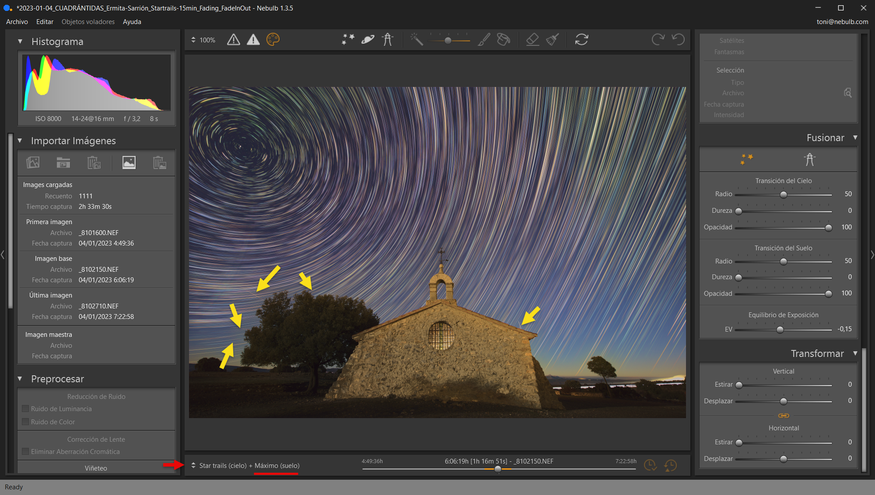875x495 pixels.
Task: Click Fantasmas in the right panel
Action: click(x=729, y=52)
